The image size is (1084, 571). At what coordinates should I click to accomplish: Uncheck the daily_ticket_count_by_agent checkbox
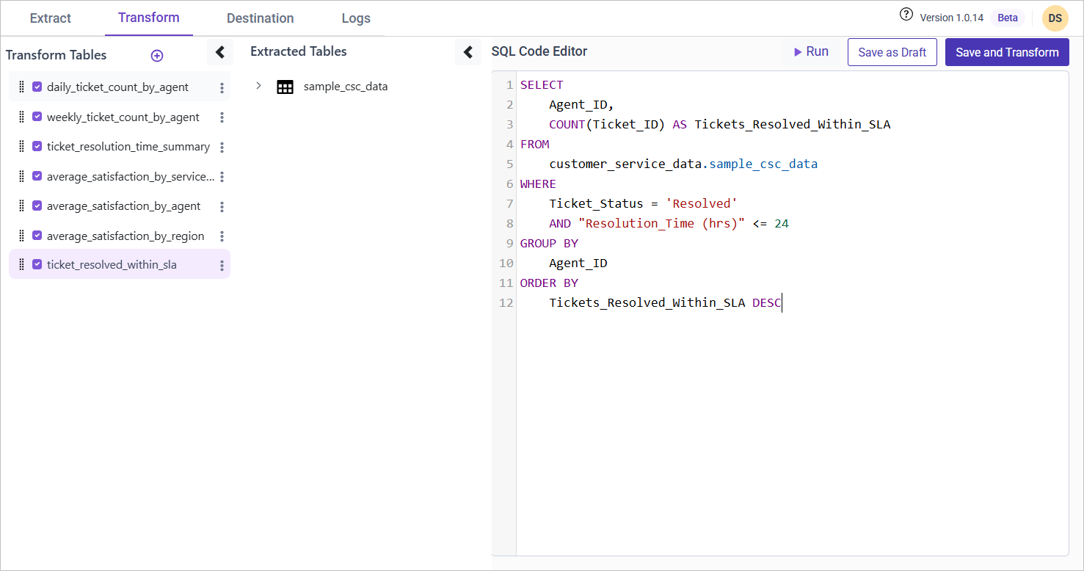(37, 87)
